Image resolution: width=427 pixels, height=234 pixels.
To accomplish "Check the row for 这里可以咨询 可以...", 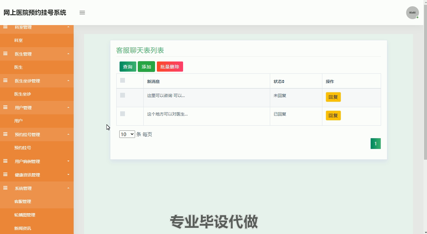I will tap(123, 95).
